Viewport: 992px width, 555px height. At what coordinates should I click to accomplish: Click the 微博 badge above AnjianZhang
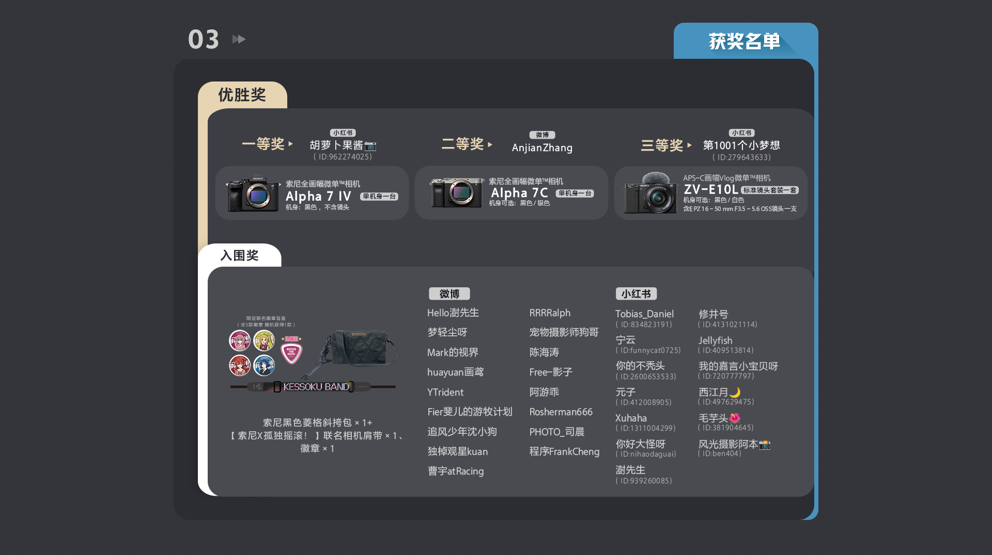pyautogui.click(x=542, y=135)
